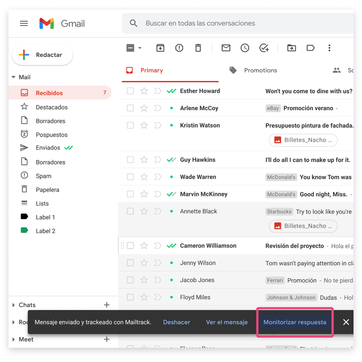
Task: Click Monitorizar respuesta button
Action: click(295, 322)
